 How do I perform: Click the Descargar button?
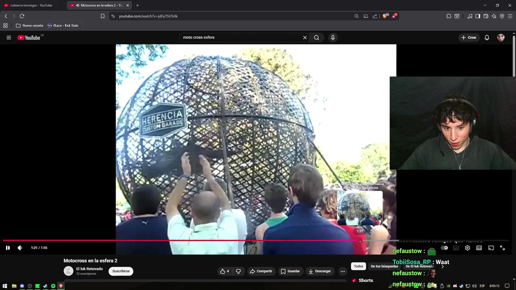pyautogui.click(x=320, y=271)
